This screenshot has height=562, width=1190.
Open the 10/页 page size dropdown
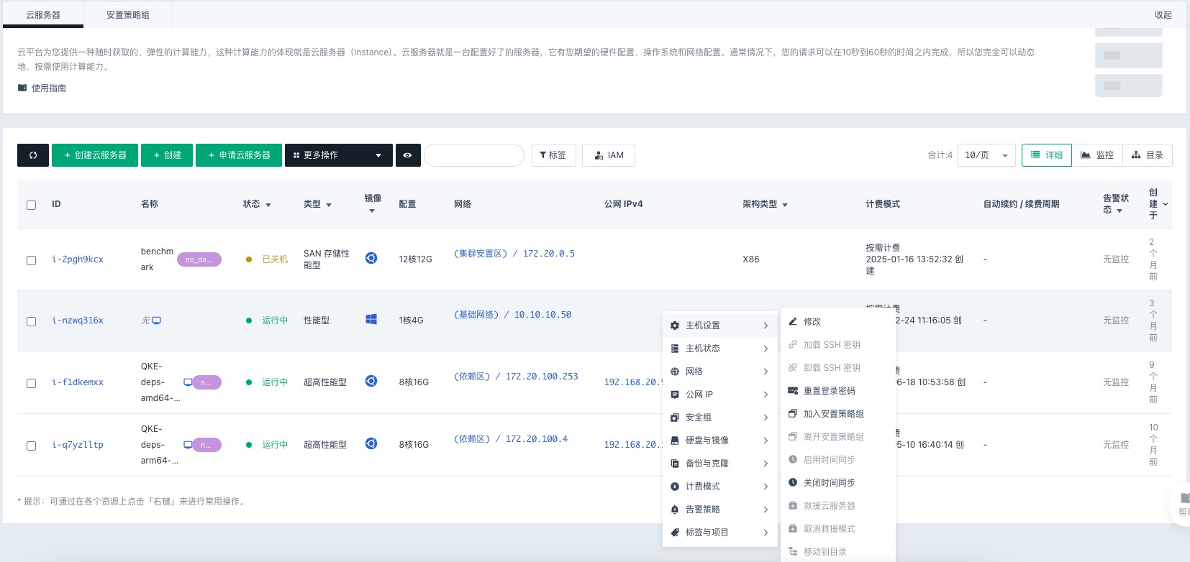986,155
